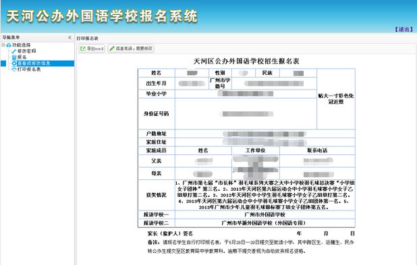Click the 母亲 row label
This screenshot has height=265, width=417.
(x=157, y=173)
